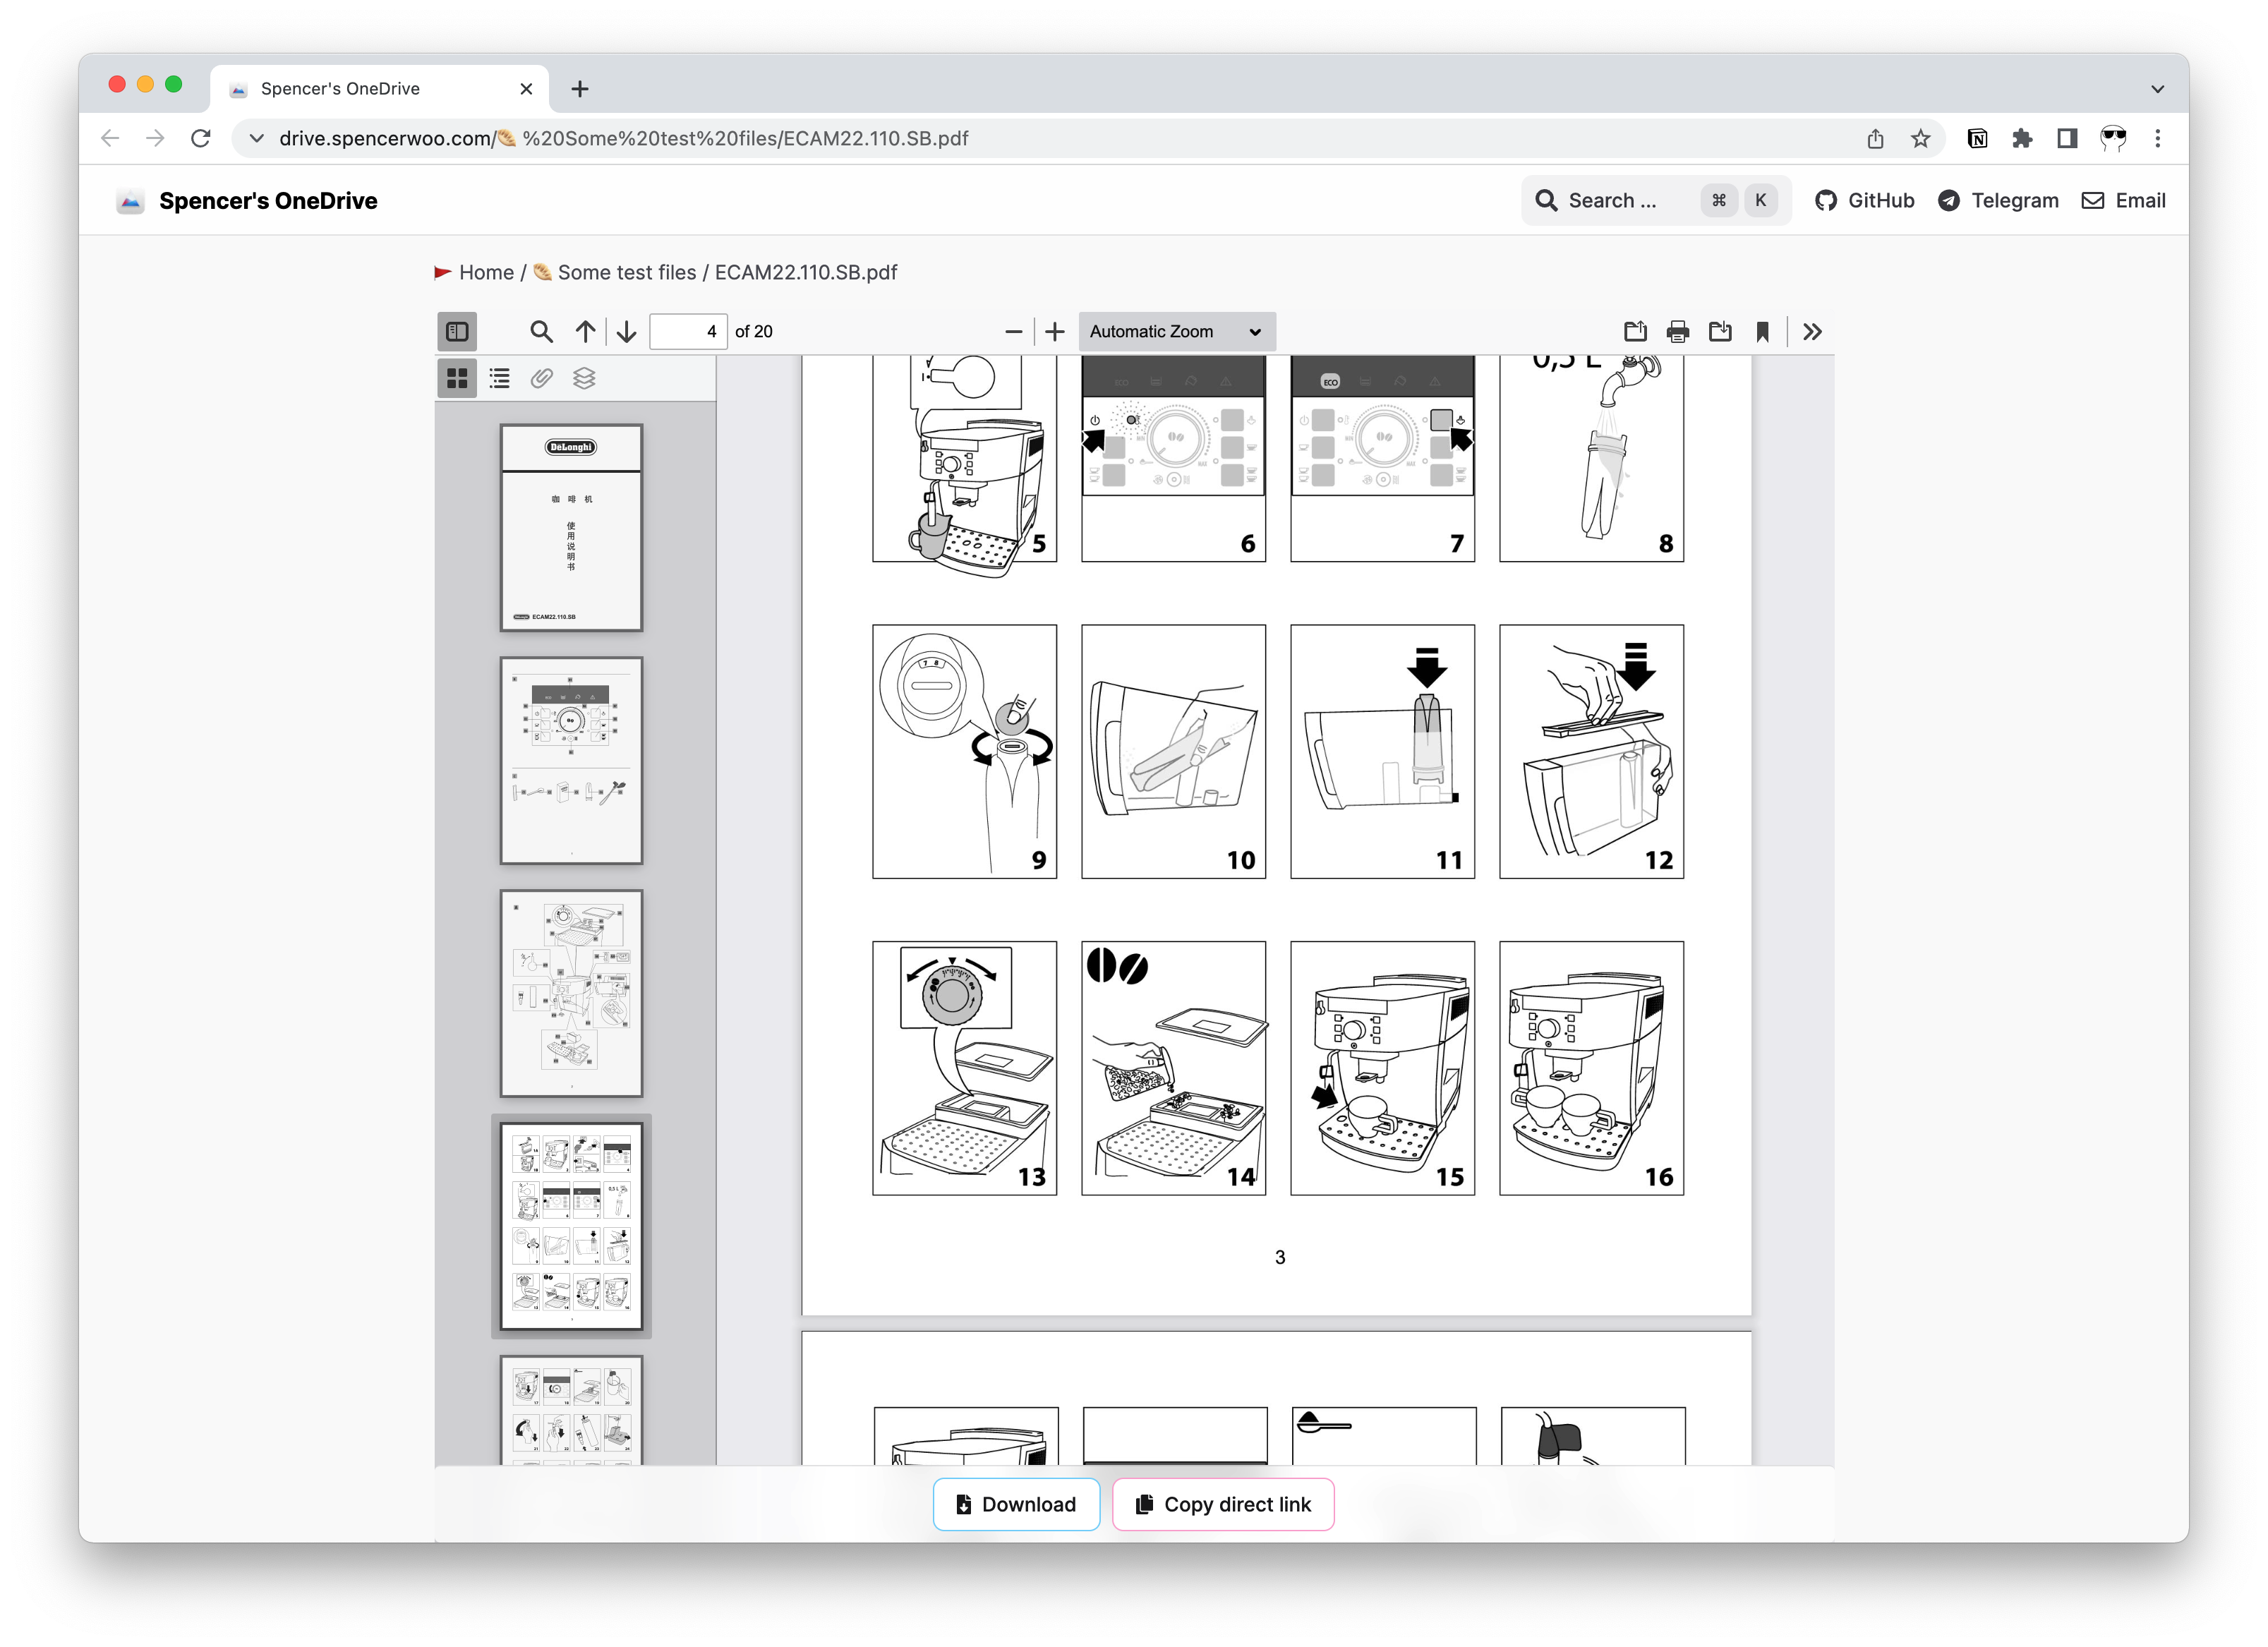Reload the current page
Screen dimensions: 2268x1647
point(201,138)
